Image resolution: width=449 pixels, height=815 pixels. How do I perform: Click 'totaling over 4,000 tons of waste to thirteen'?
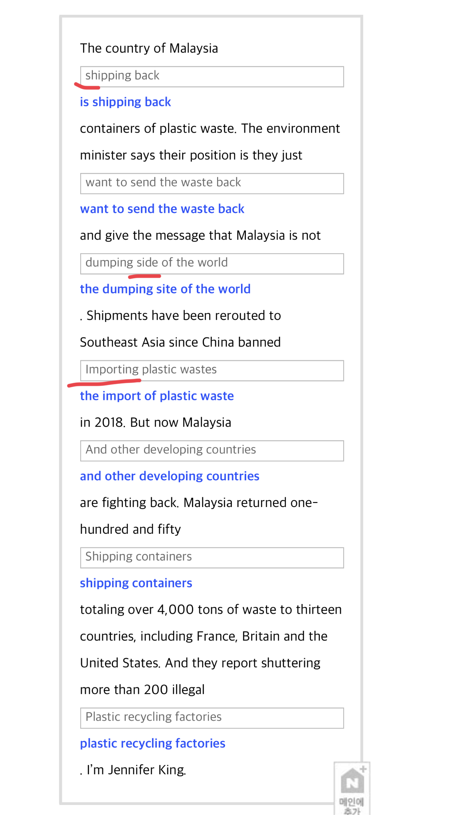(211, 609)
